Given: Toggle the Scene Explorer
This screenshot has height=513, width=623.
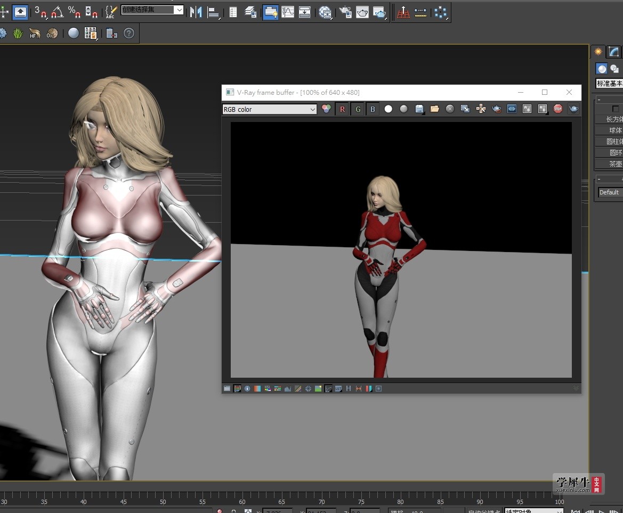Looking at the screenshot, I should 233,12.
